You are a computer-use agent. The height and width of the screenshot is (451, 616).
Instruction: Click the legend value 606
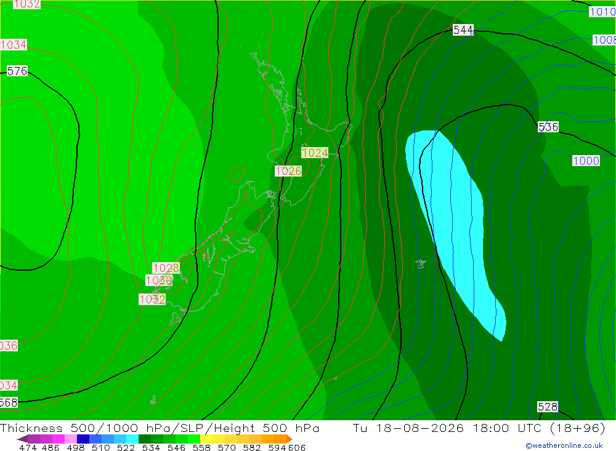(297, 447)
